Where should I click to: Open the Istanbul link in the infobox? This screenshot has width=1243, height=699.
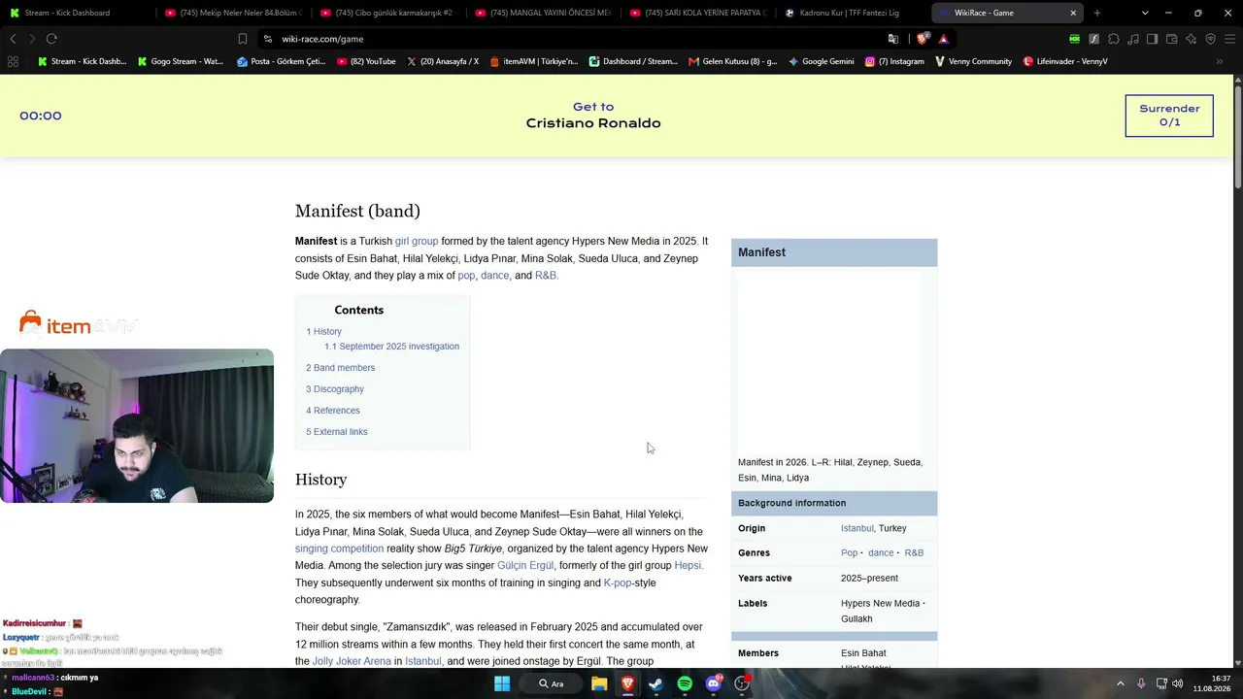pyautogui.click(x=857, y=528)
